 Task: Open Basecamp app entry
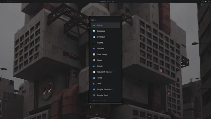tap(105, 31)
